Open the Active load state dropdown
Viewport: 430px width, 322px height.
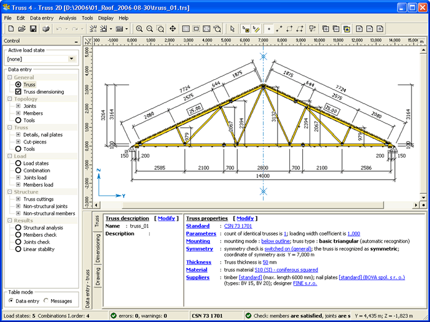click(x=72, y=59)
